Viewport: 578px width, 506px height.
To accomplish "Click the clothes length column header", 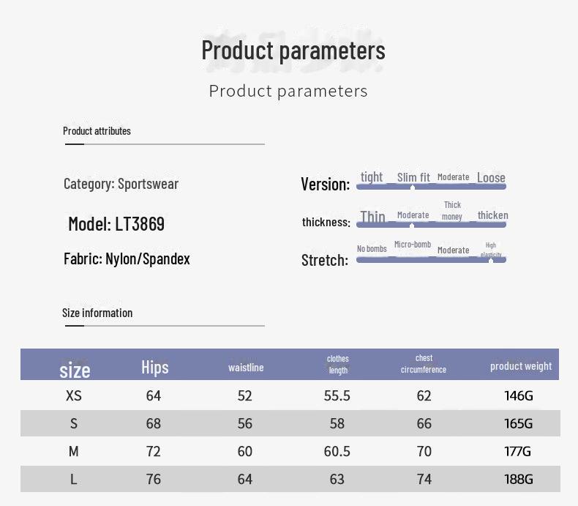I will [x=337, y=365].
